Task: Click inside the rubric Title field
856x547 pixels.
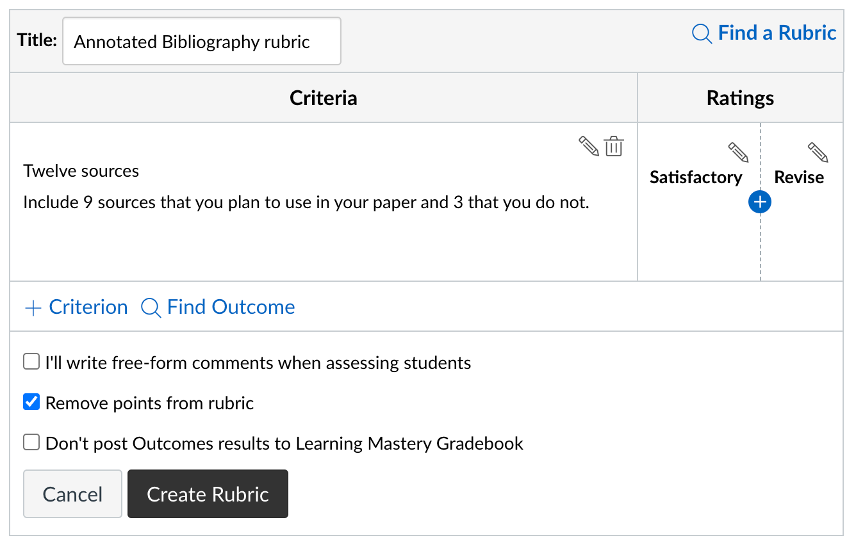Action: tap(201, 41)
